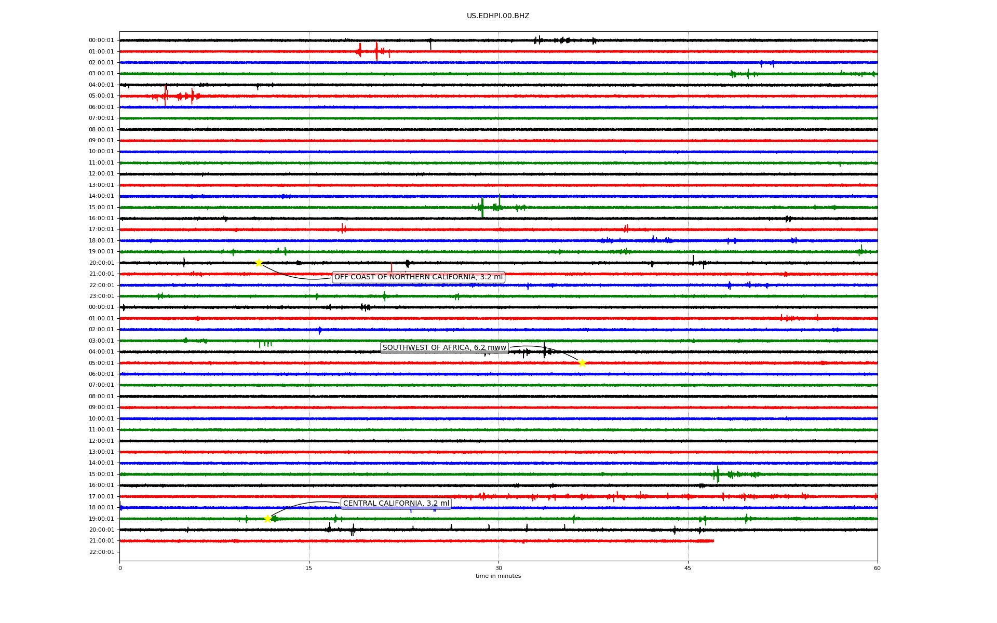
Task: Click the 19:00:01 label on the Central California star row
Action: tap(101, 519)
